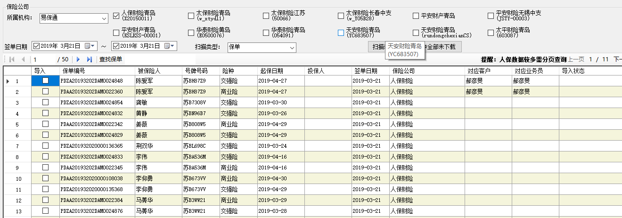The height and width of the screenshot is (218, 622).
Task: Click the 上一页 link
Action: pos(577,59)
